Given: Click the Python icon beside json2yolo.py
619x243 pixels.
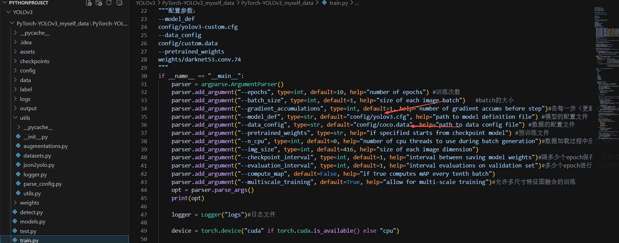Looking at the screenshot, I should (18, 165).
